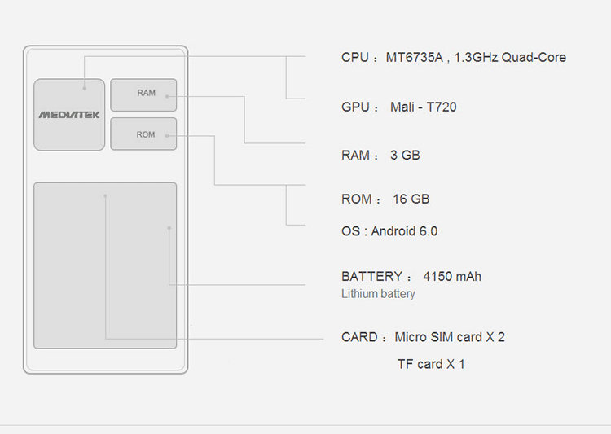Click the TF card X 1 text

(x=431, y=364)
